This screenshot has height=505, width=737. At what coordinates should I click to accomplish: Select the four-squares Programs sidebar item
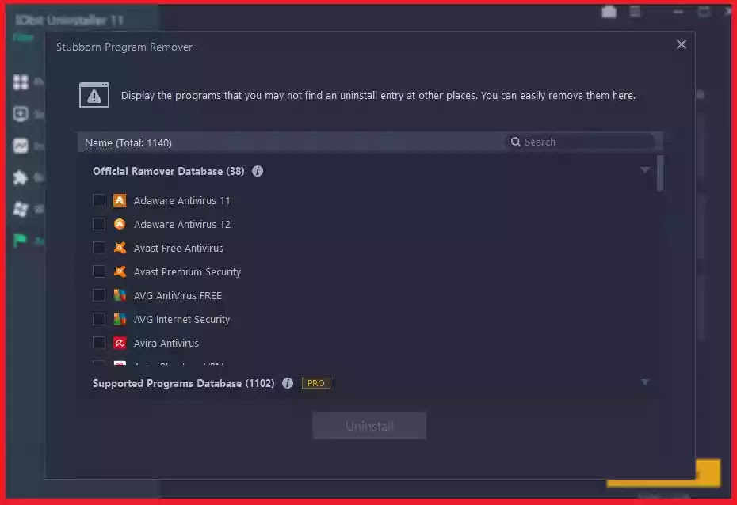21,82
